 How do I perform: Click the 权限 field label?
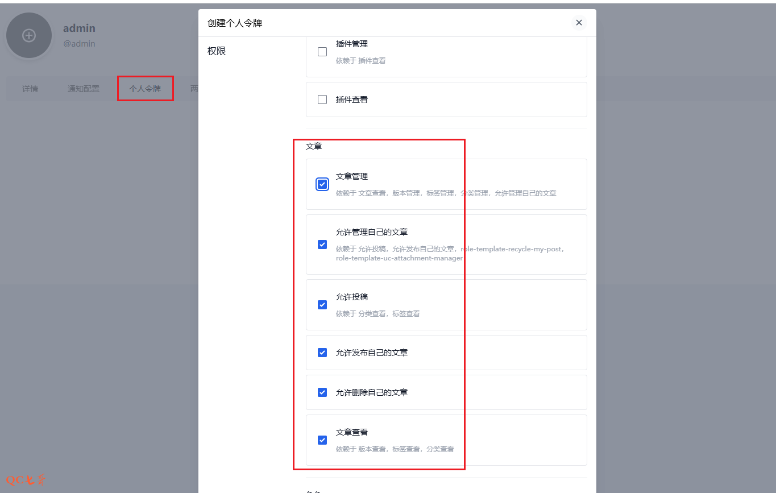pos(217,51)
